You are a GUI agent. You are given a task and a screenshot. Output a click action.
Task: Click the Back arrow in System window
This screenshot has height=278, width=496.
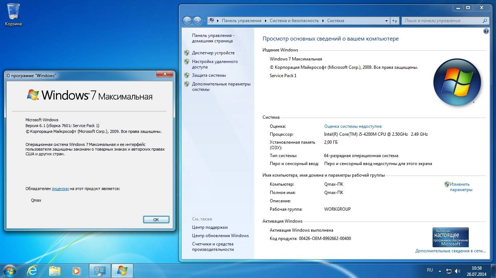(187, 21)
